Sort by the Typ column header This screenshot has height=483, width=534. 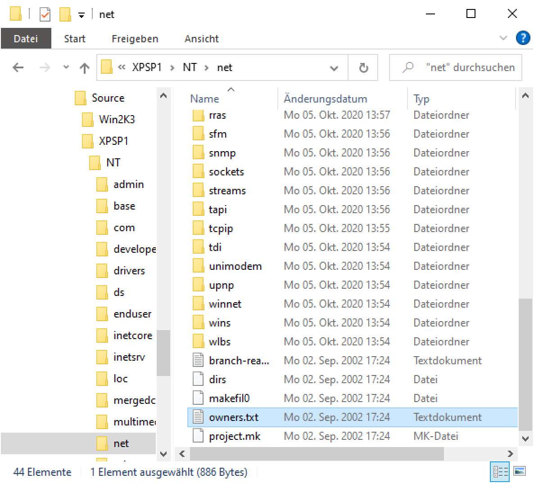(x=421, y=98)
